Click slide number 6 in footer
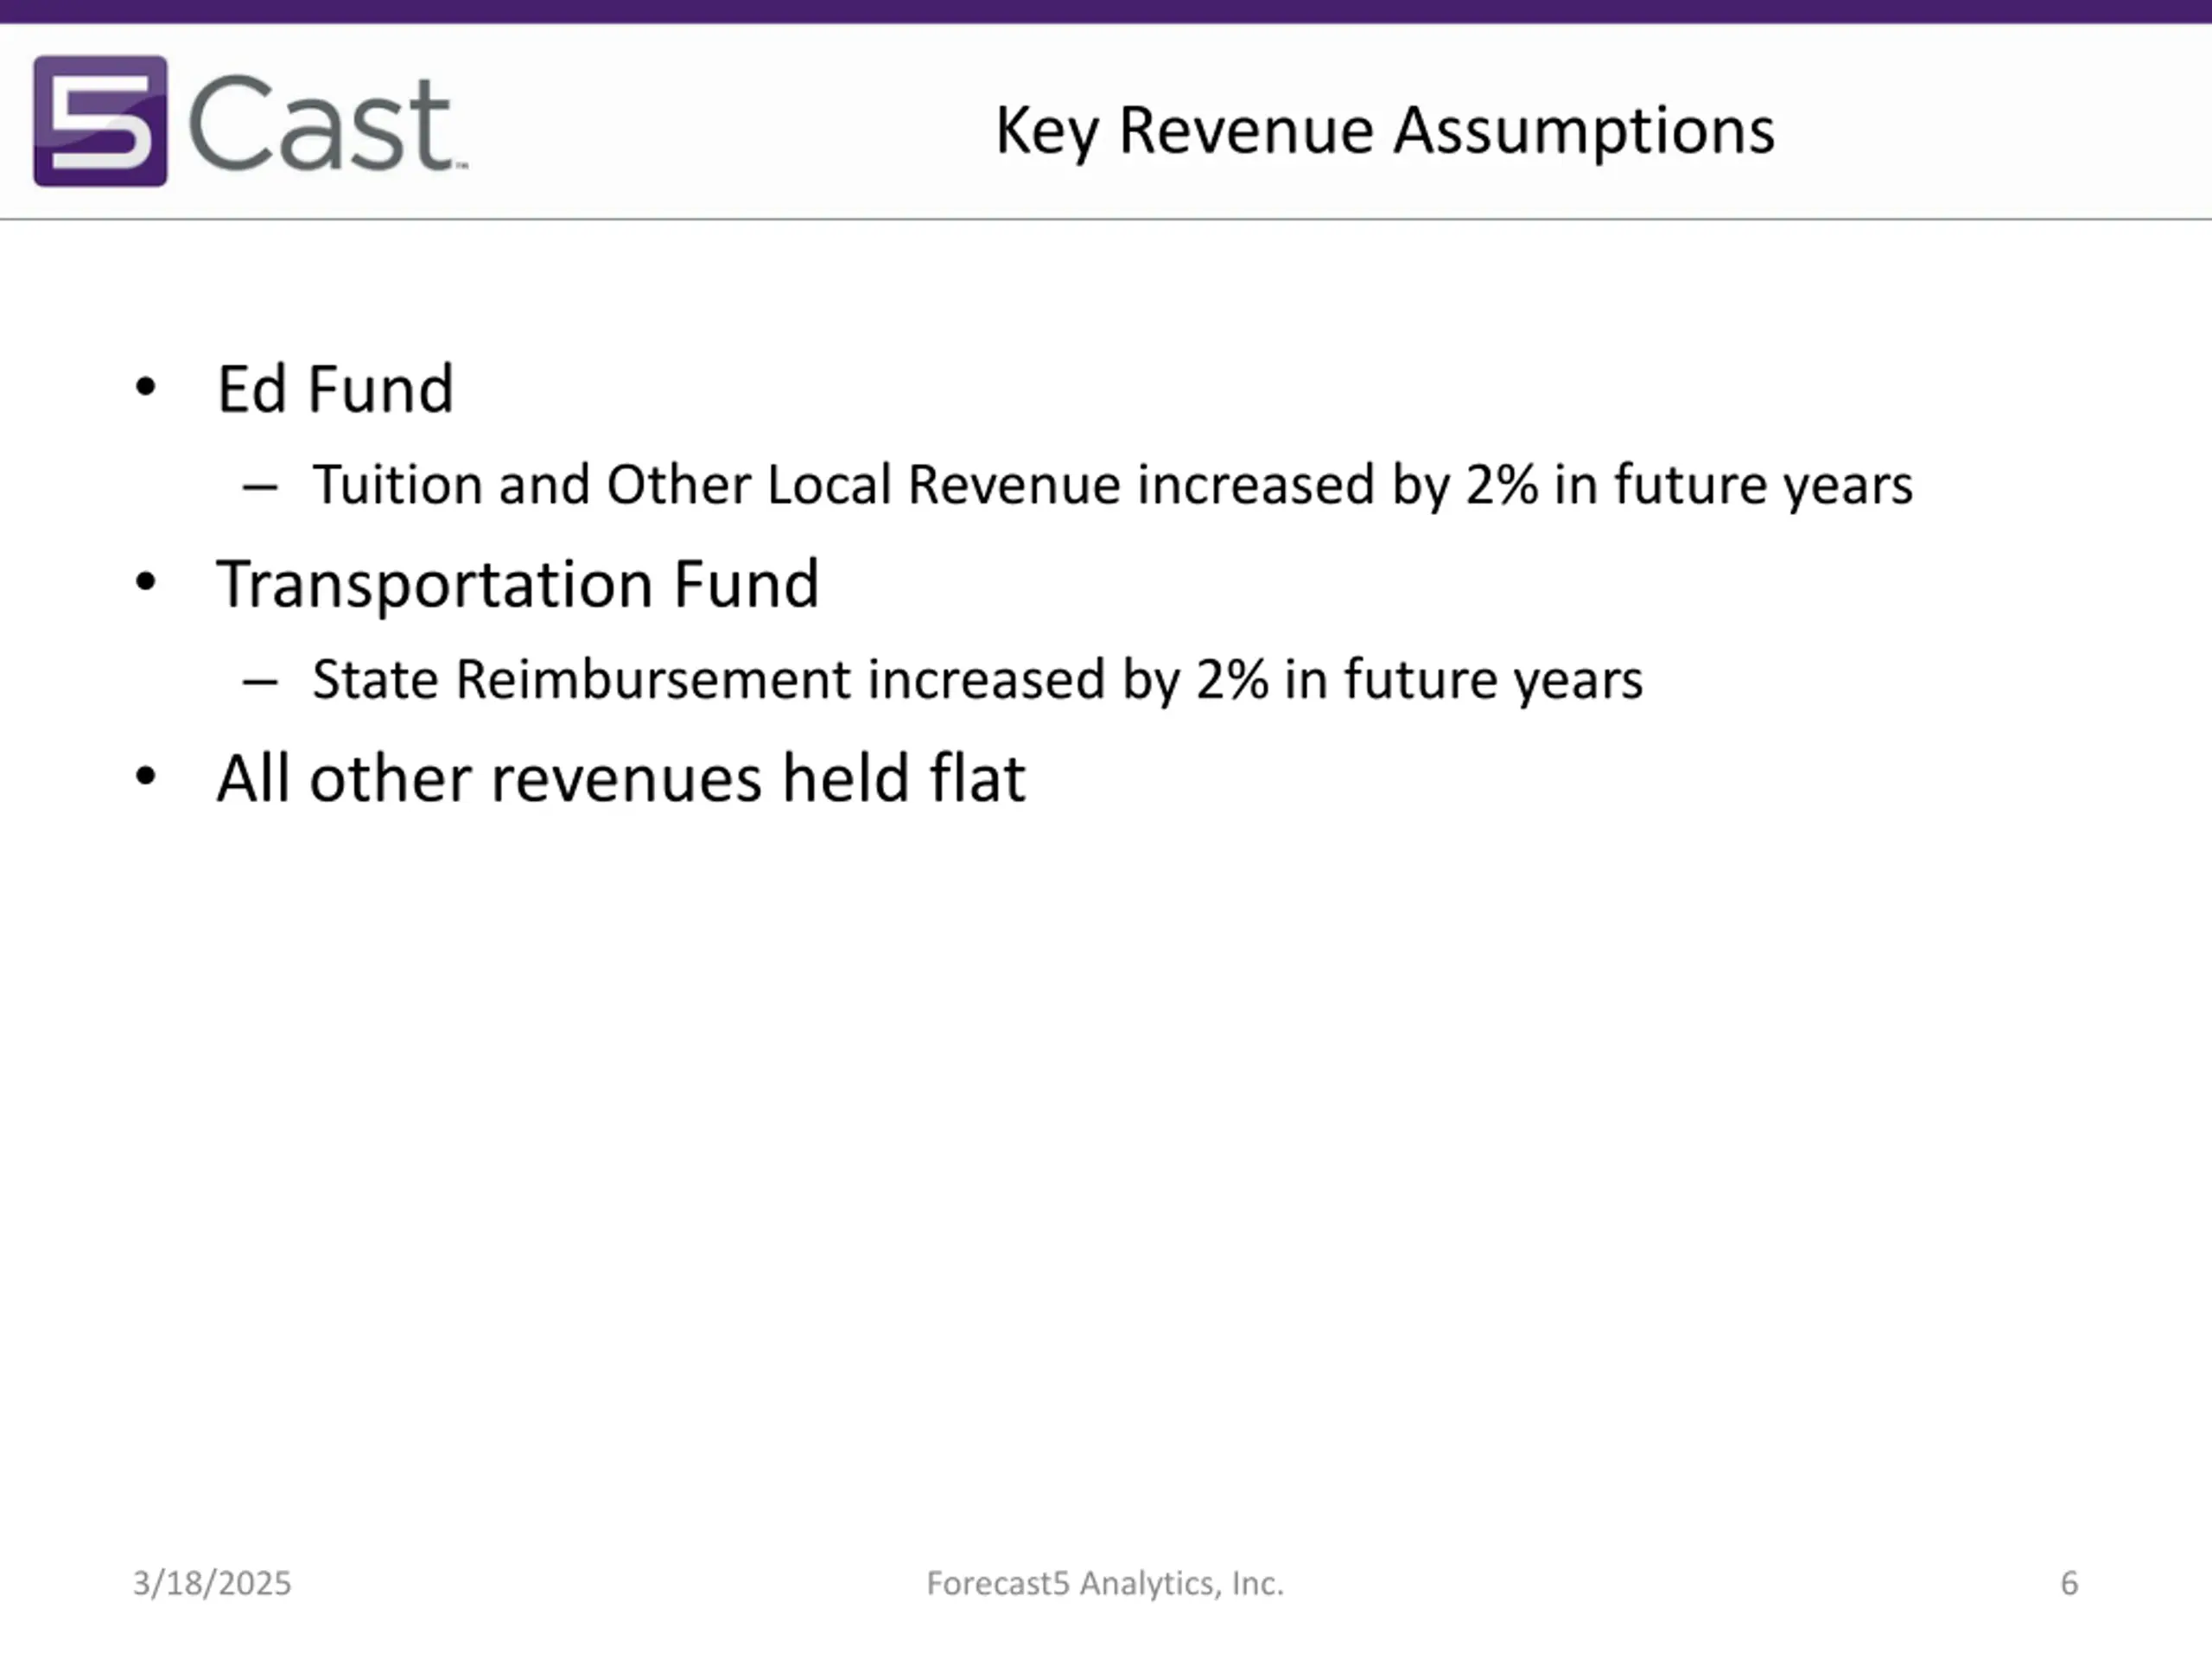The height and width of the screenshot is (1659, 2212). pos(2069,1583)
